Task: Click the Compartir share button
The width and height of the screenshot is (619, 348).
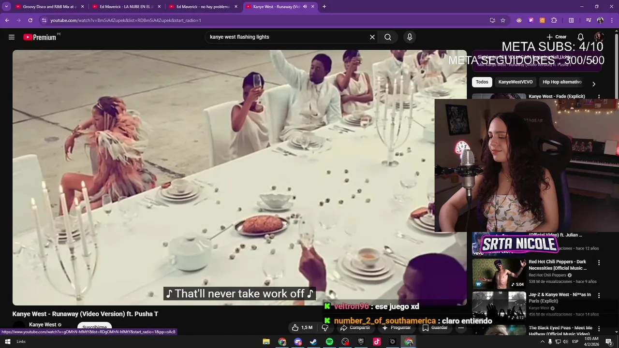Action: click(355, 328)
